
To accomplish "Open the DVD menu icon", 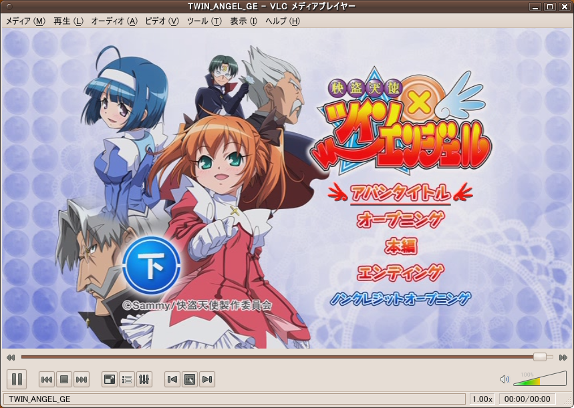I will 190,379.
